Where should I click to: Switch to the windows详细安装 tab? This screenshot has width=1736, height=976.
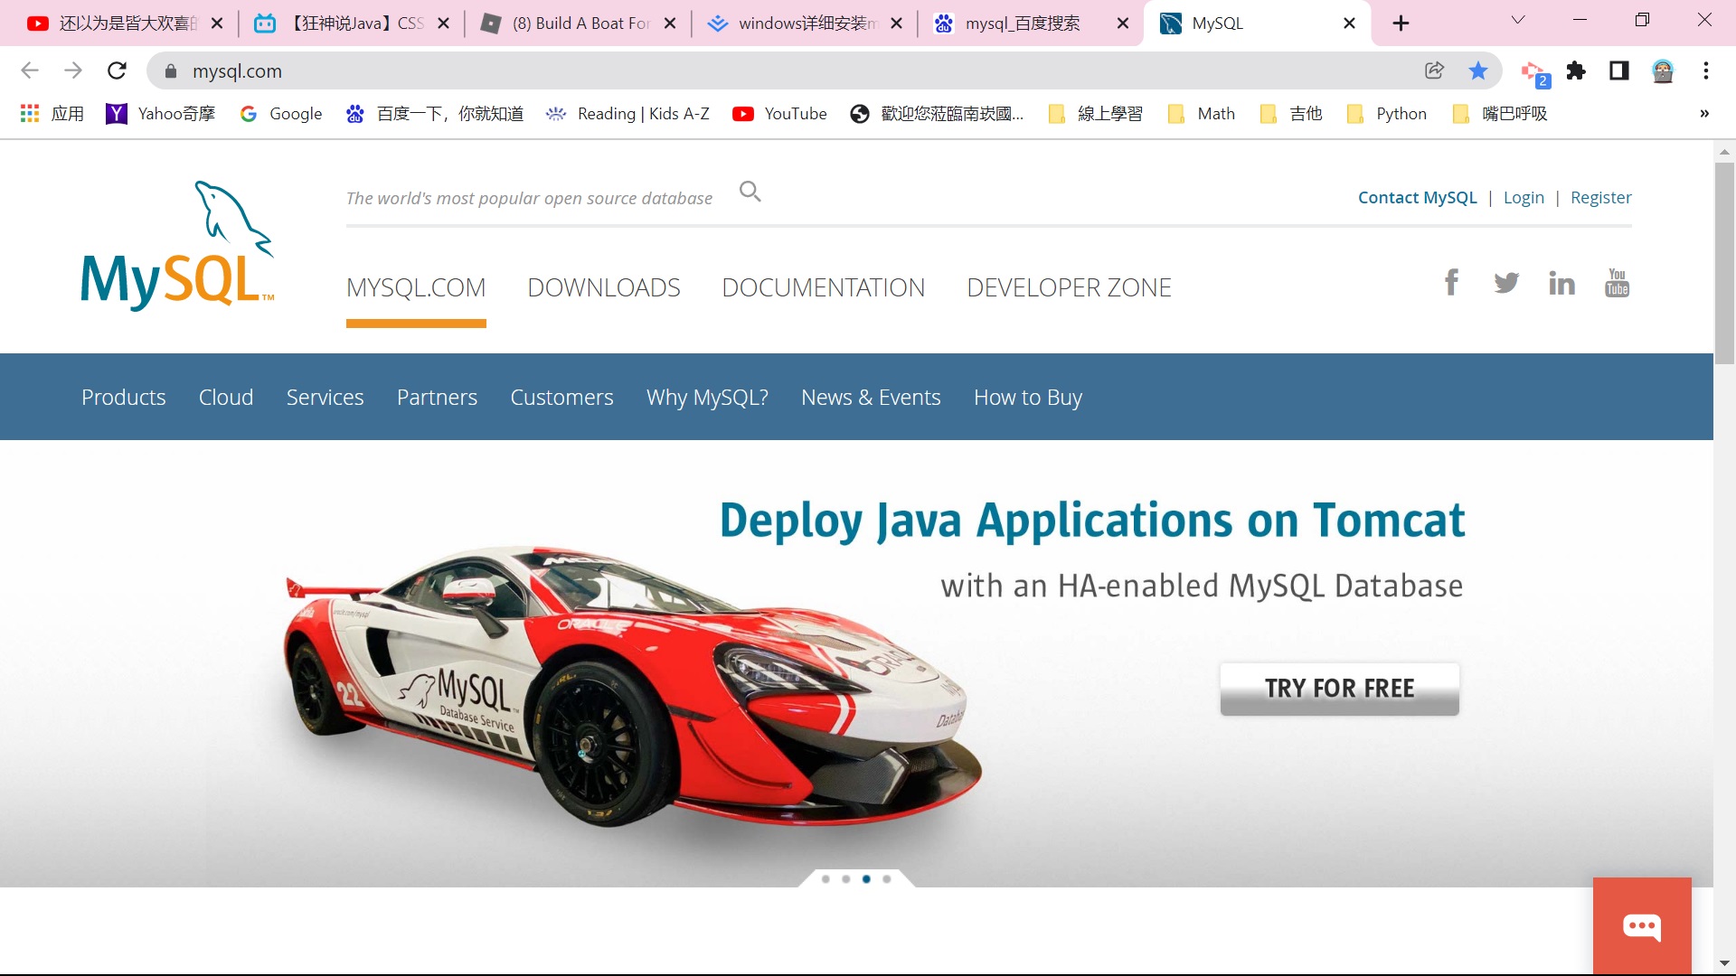803,23
